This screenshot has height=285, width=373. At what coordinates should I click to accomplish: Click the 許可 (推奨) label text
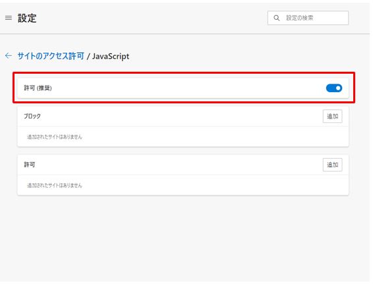tap(38, 88)
